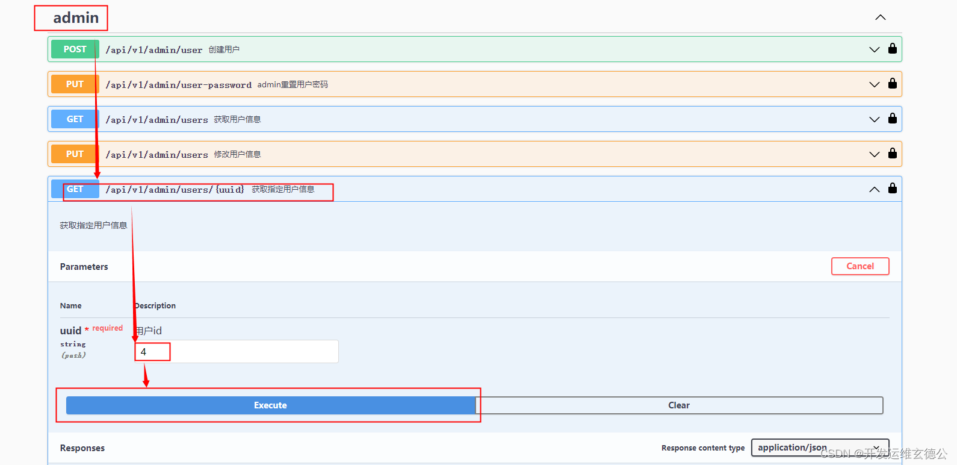
Task: Click the Parameters section heading
Action: [84, 267]
